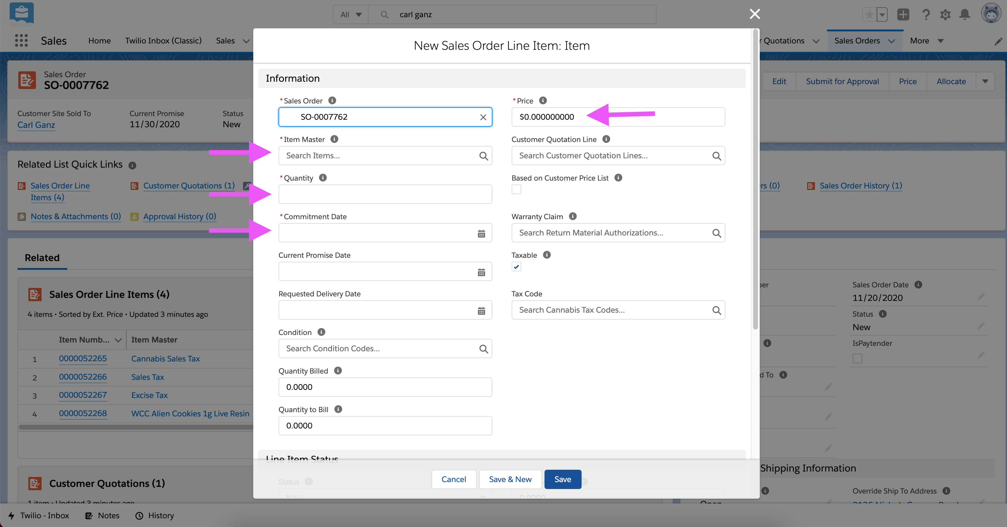This screenshot has height=527, width=1007.
Task: Uncheck the Taxable checkbox
Action: [516, 267]
